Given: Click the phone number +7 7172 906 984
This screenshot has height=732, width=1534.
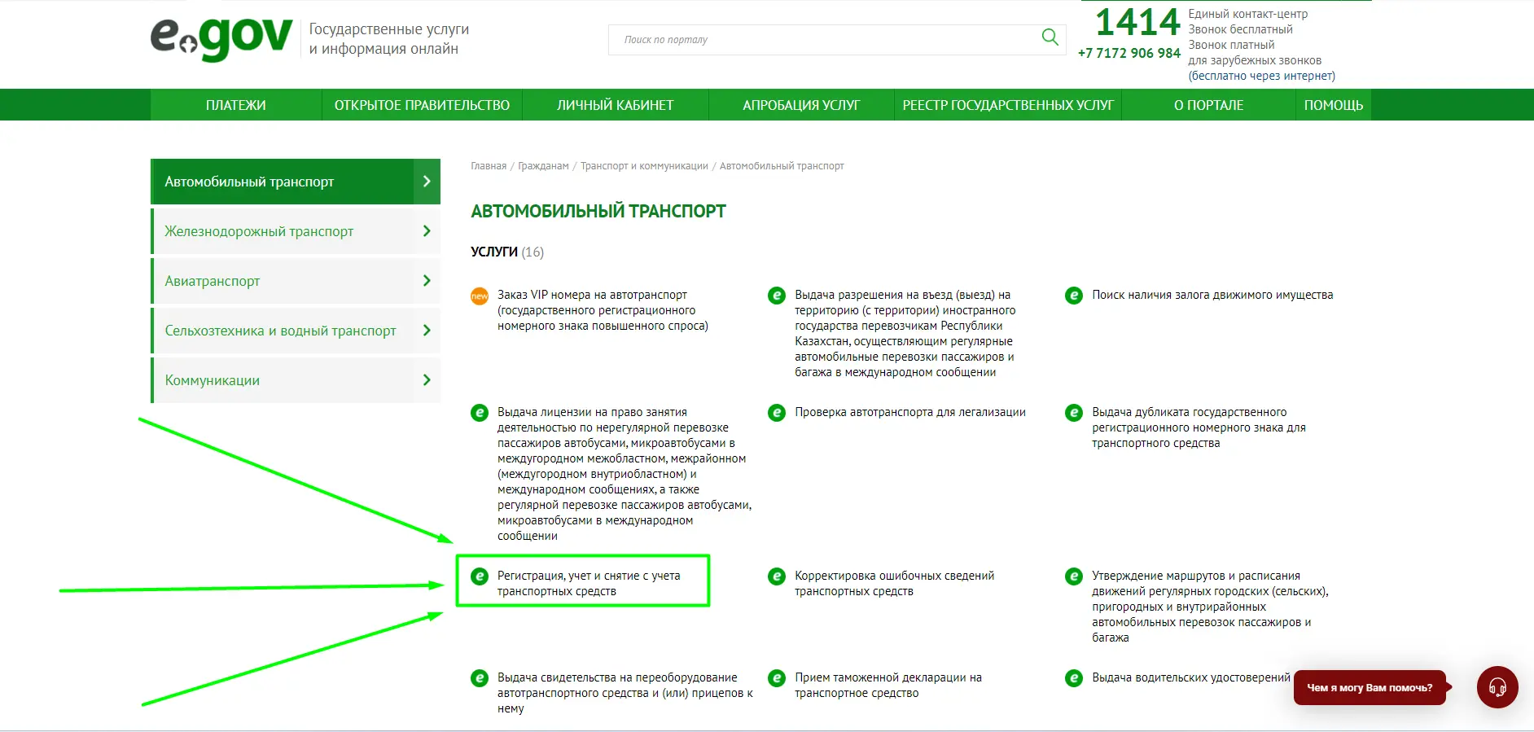Looking at the screenshot, I should click(1129, 53).
